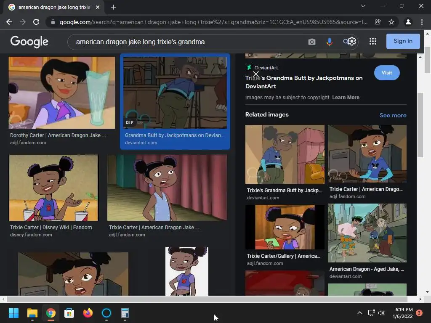Image resolution: width=431 pixels, height=323 pixels.
Task: Bookmark this page with the star
Action: click(391, 22)
